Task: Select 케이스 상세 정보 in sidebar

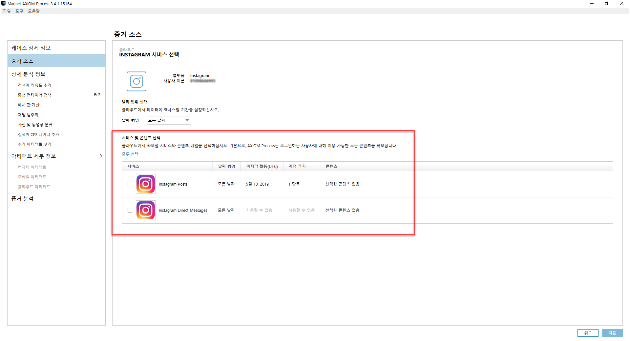Action: click(56, 48)
